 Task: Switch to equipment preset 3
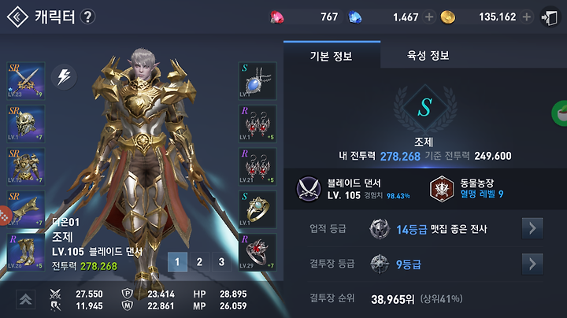pyautogui.click(x=221, y=261)
